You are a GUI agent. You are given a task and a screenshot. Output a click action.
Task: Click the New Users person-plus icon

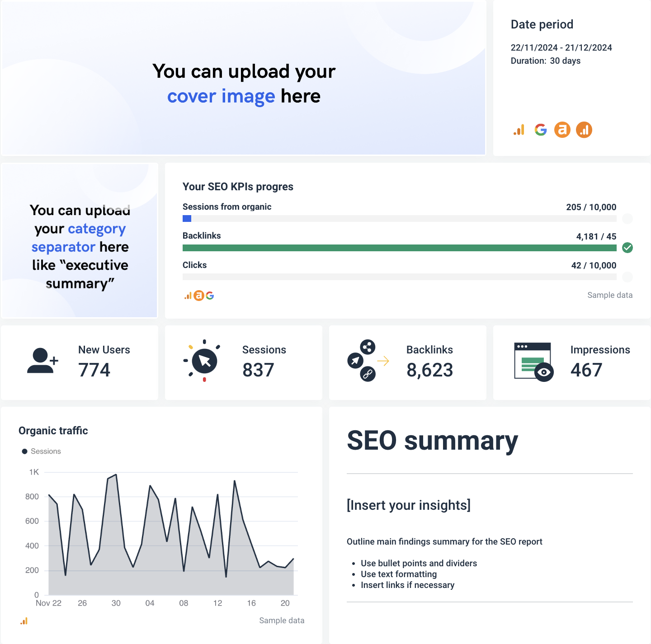tap(42, 361)
